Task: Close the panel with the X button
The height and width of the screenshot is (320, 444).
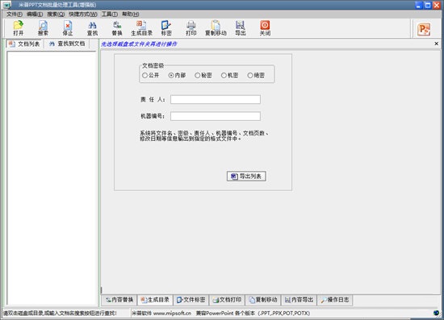Action: 436,44
